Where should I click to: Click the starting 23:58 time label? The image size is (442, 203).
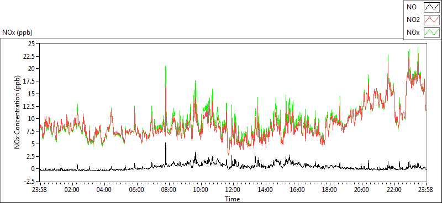click(40, 189)
